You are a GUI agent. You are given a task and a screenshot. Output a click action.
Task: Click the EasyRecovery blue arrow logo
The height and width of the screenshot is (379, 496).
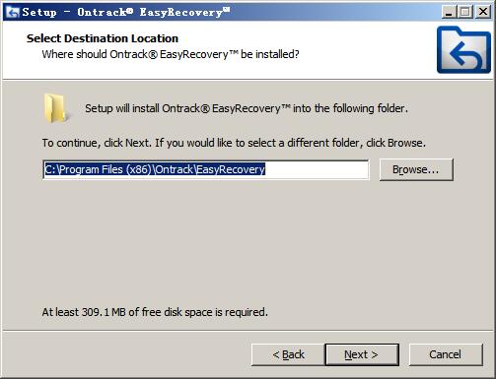pyautogui.click(x=463, y=50)
